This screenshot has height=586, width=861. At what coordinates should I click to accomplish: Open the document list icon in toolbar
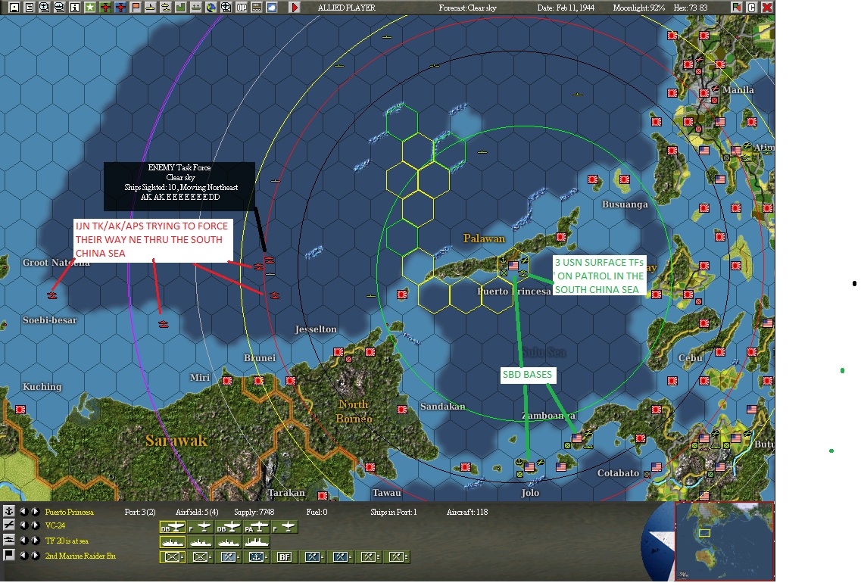pos(29,8)
